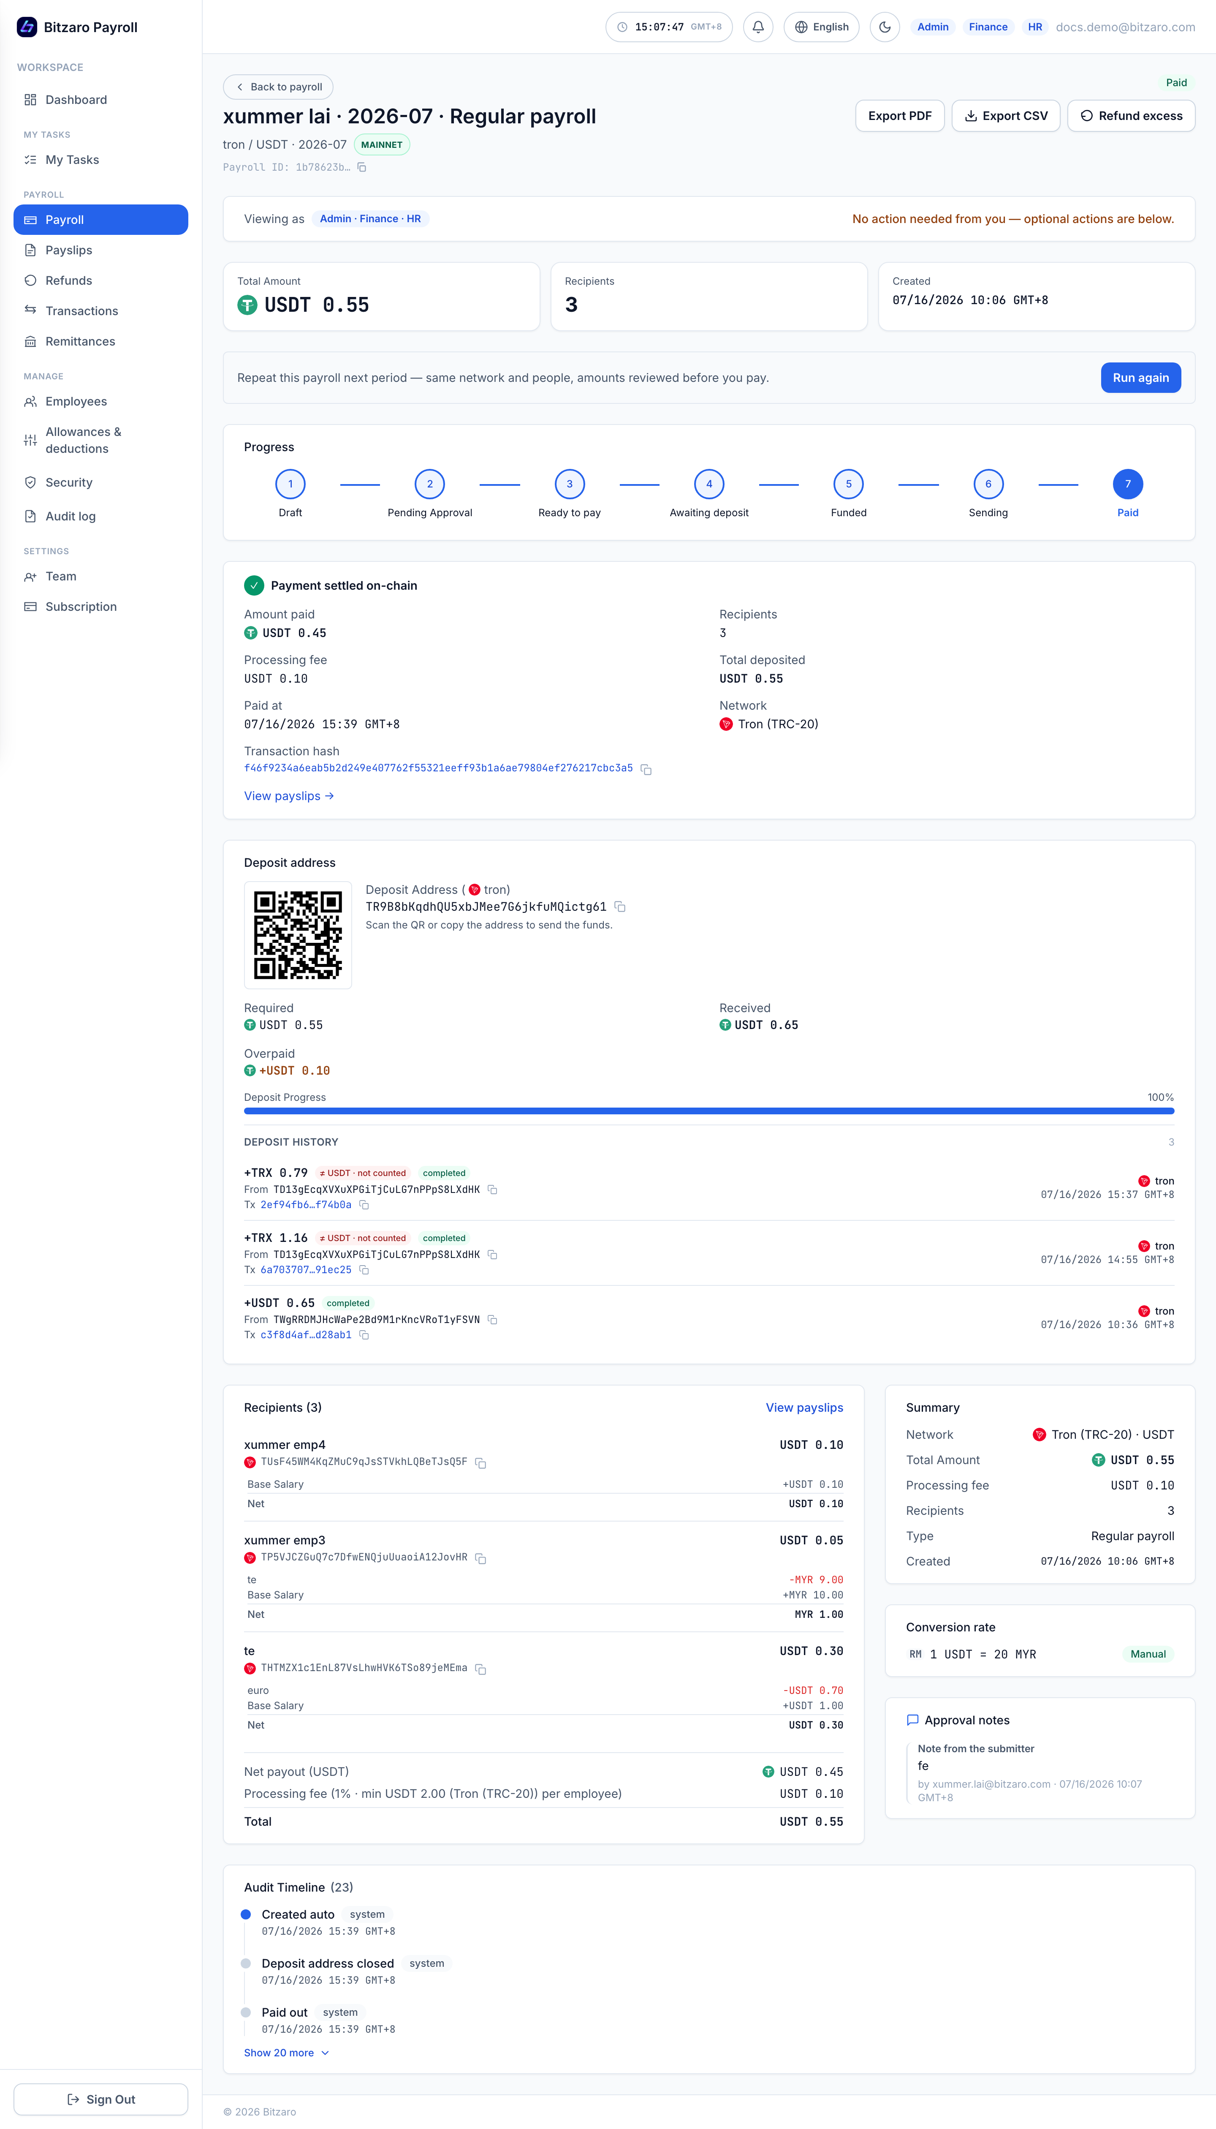This screenshot has height=2129, width=1216.
Task: Go to Payslips section
Action: (x=101, y=250)
